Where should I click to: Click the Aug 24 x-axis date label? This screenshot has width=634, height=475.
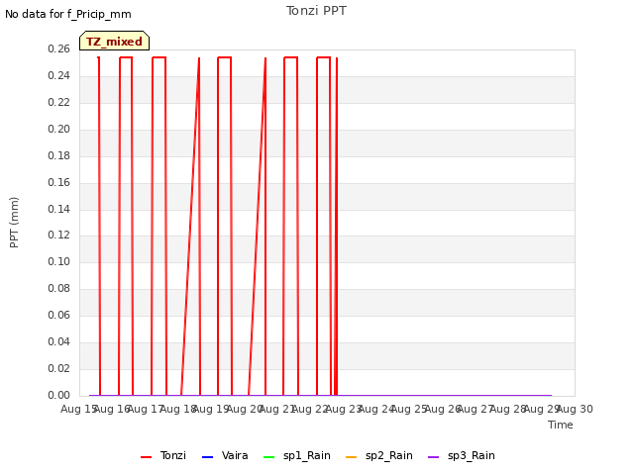click(376, 409)
